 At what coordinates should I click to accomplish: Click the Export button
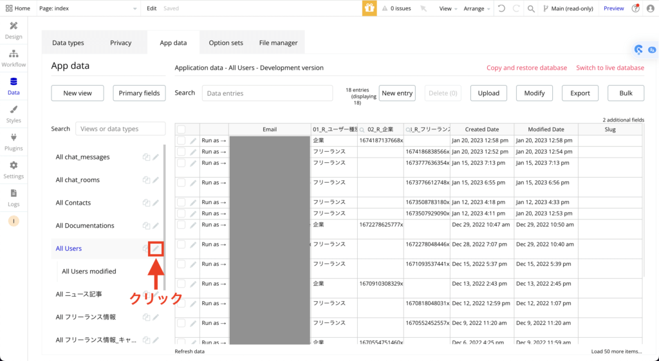click(x=580, y=93)
